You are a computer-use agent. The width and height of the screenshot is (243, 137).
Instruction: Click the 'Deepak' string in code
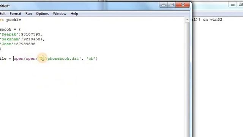point(9,34)
